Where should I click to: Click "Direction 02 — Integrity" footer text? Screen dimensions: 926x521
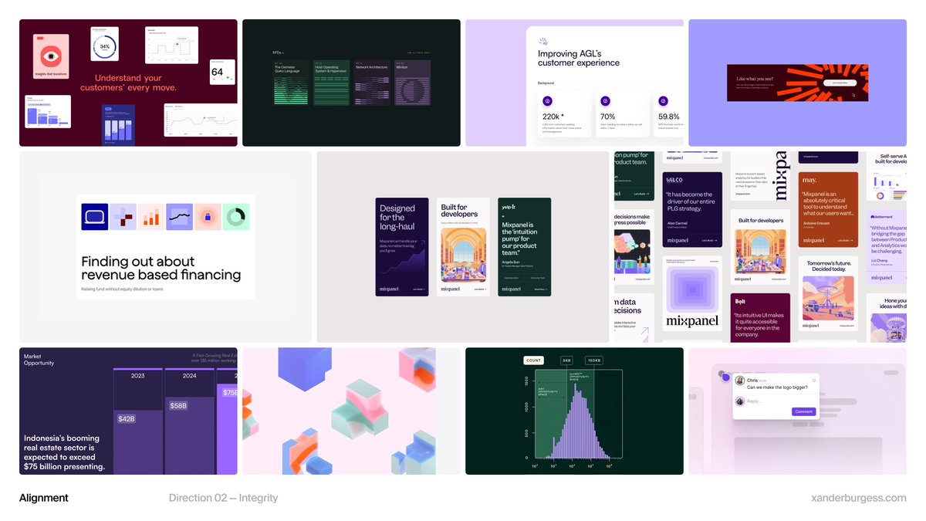[223, 498]
